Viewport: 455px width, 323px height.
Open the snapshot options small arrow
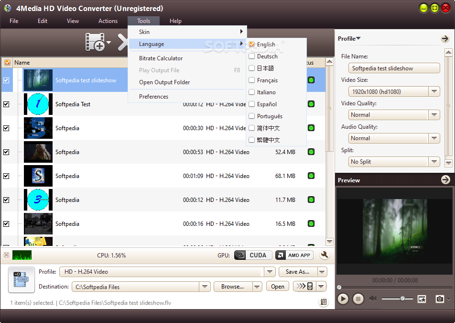point(449,299)
